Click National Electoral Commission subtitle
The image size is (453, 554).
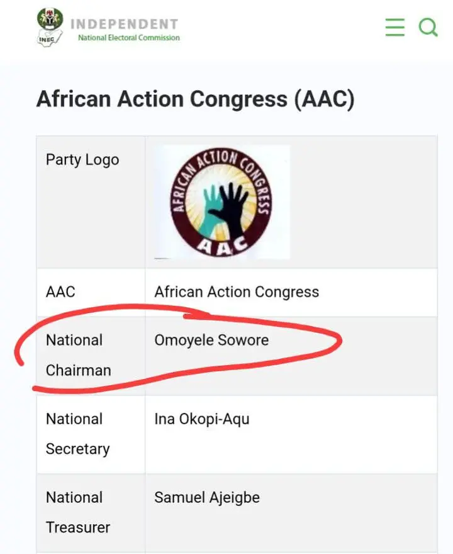(128, 38)
